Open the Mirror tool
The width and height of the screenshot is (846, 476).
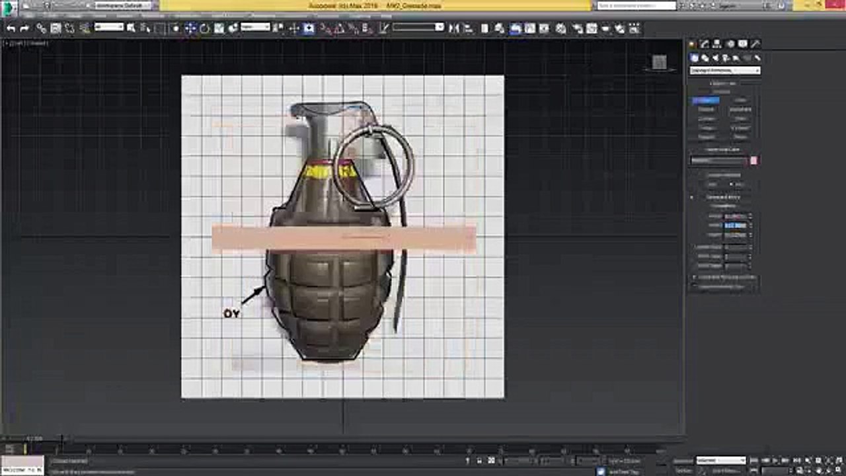tap(453, 28)
